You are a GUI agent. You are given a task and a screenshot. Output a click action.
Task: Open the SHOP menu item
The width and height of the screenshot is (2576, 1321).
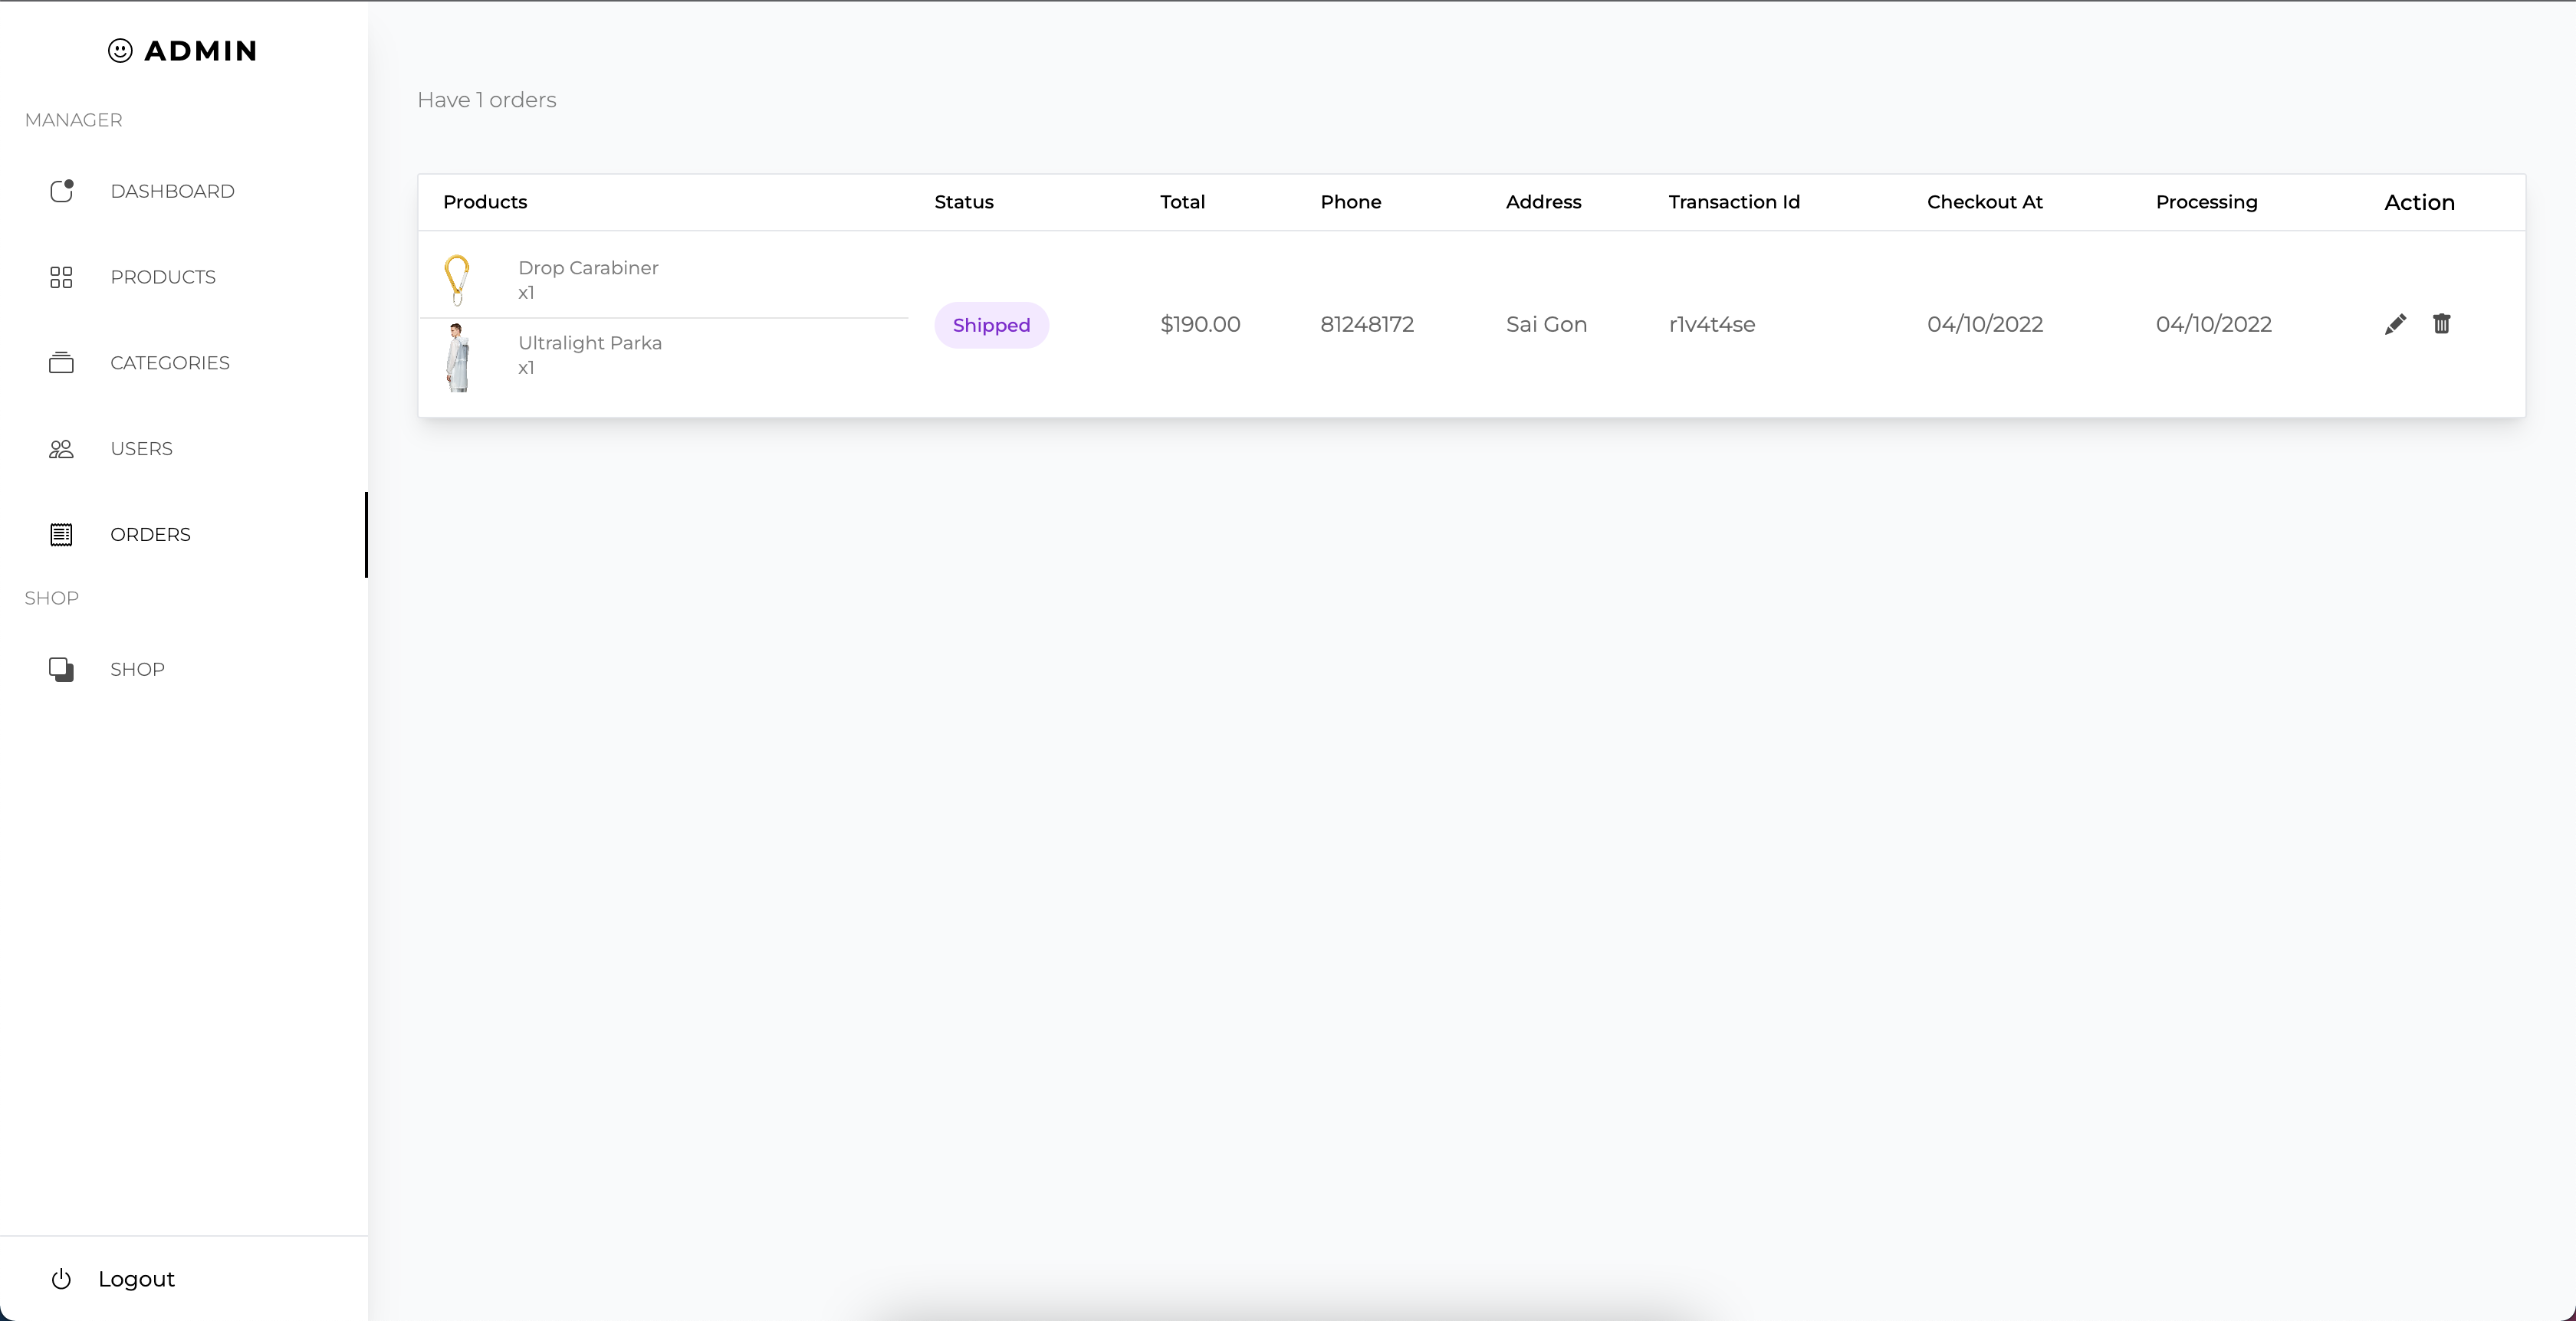(184, 670)
